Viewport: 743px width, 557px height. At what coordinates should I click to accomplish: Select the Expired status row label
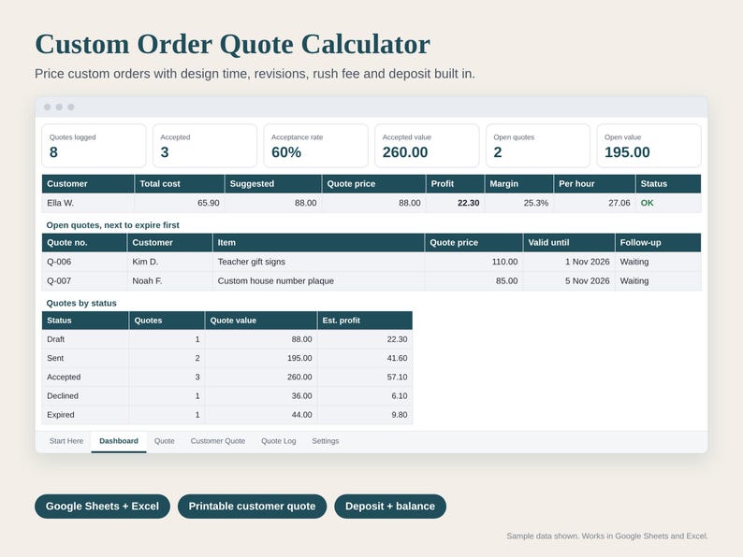[85, 415]
